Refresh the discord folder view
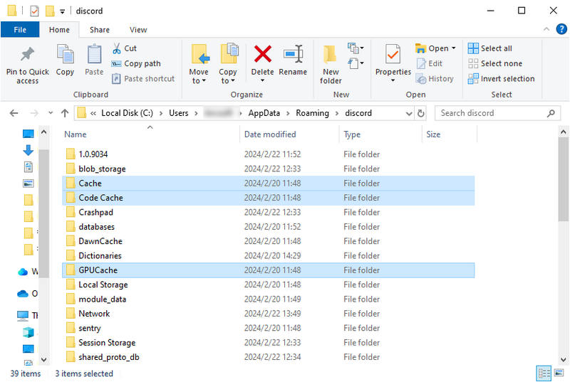 click(x=420, y=113)
